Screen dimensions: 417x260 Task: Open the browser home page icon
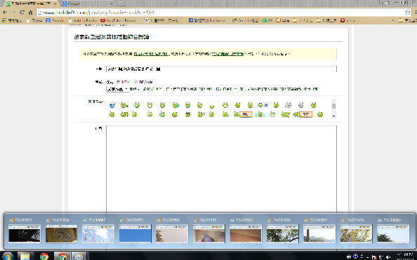31,13
